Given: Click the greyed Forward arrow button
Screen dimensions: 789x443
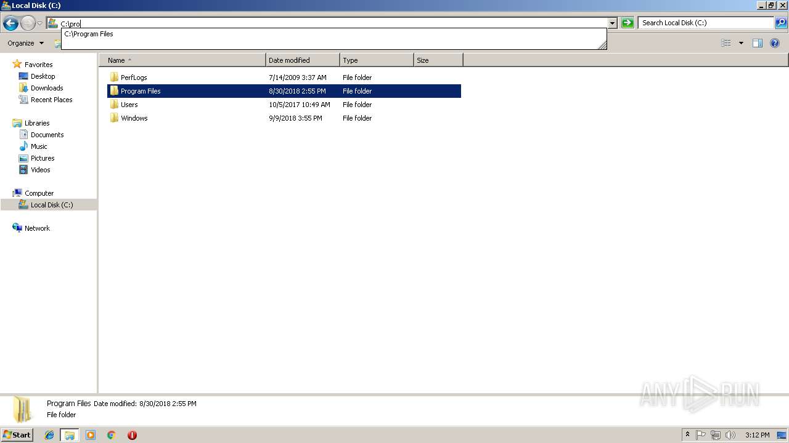Looking at the screenshot, I should pos(28,23).
